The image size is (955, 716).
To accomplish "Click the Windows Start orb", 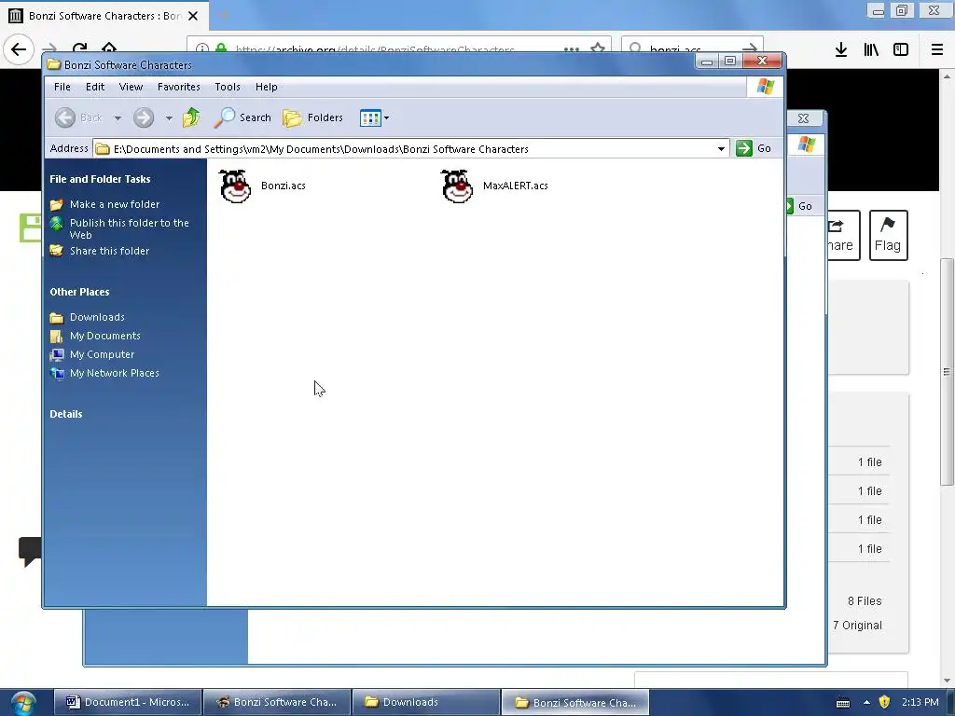I will (x=23, y=703).
